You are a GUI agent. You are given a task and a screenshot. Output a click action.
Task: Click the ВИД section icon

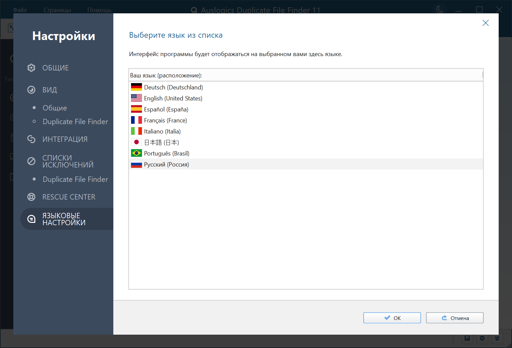click(x=31, y=90)
